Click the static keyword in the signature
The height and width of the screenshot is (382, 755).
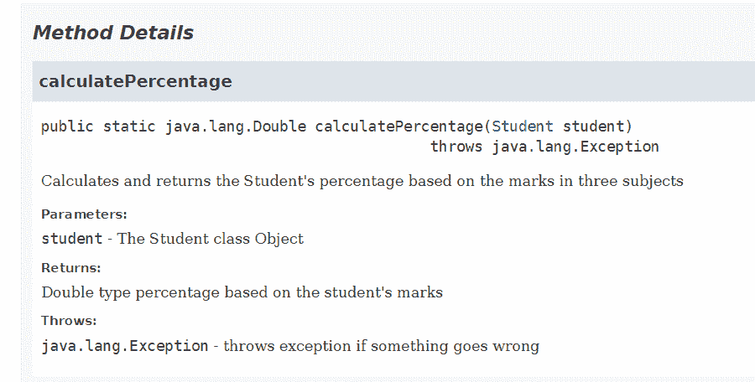(129, 126)
